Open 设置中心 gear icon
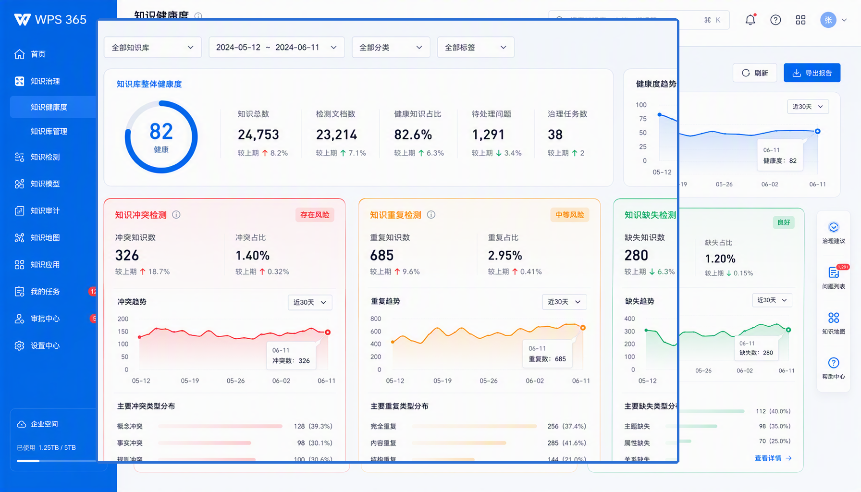The width and height of the screenshot is (861, 492). click(19, 345)
